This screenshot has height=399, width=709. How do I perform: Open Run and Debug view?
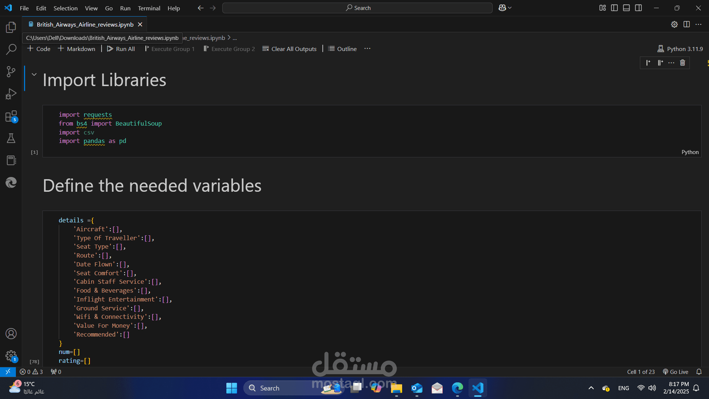tap(11, 94)
